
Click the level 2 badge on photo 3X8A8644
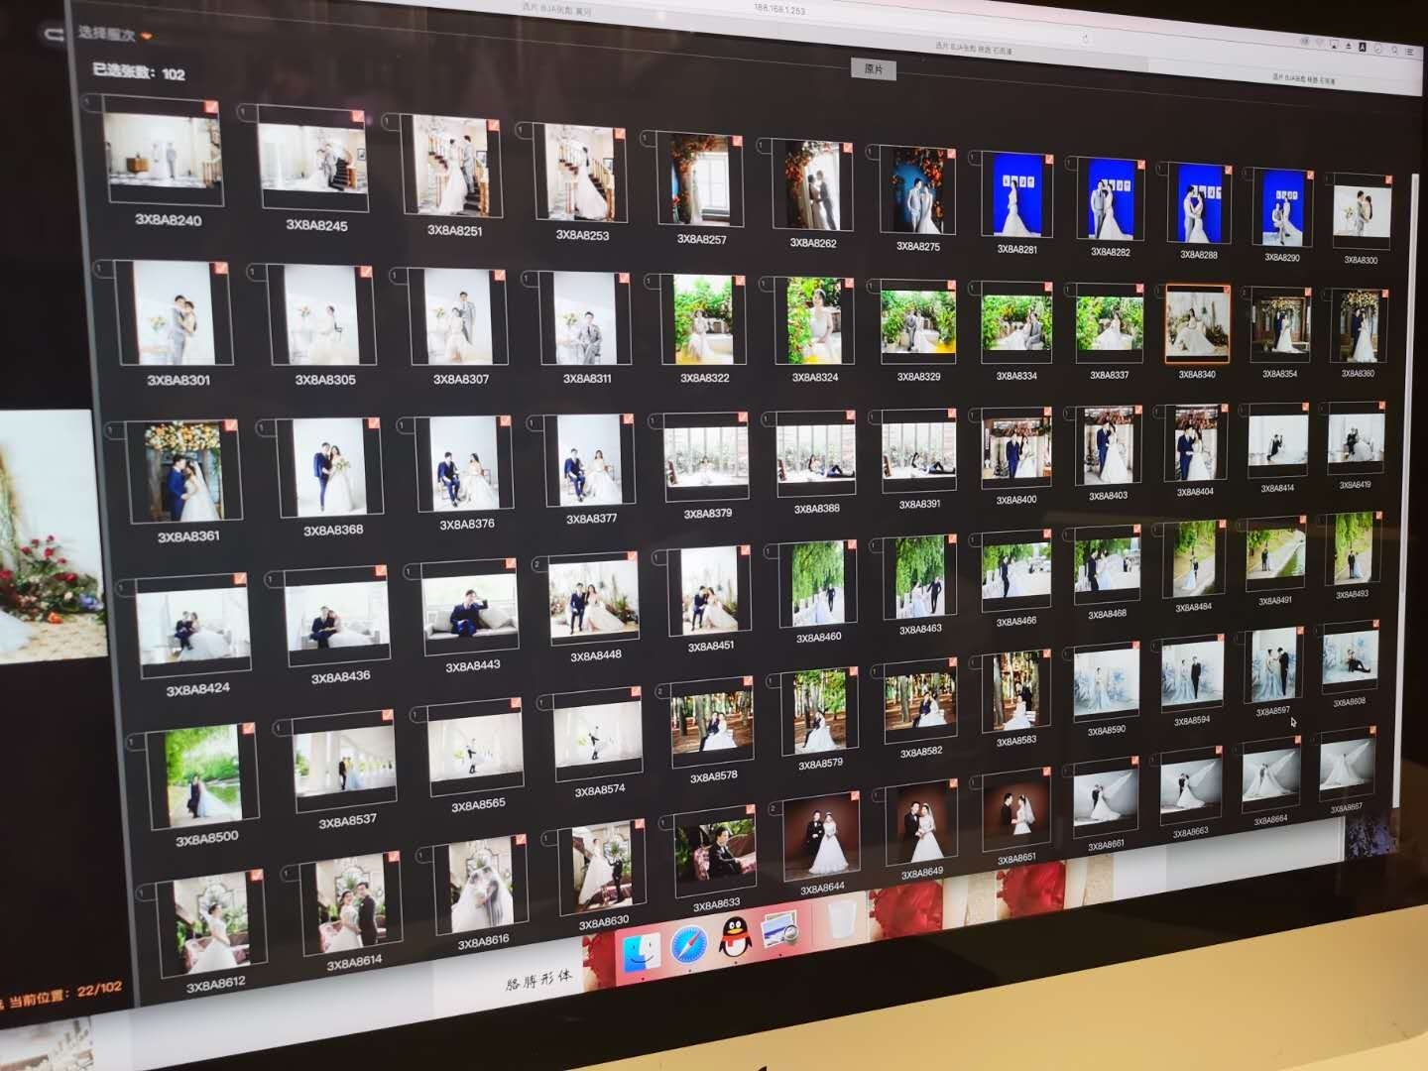point(773,808)
